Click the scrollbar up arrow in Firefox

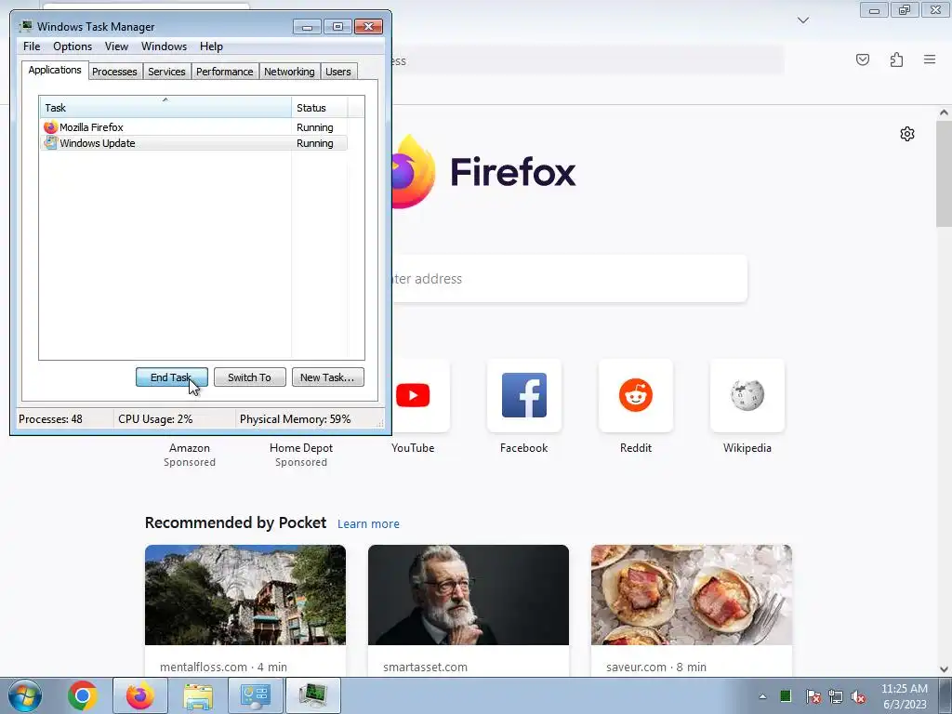coord(944,112)
